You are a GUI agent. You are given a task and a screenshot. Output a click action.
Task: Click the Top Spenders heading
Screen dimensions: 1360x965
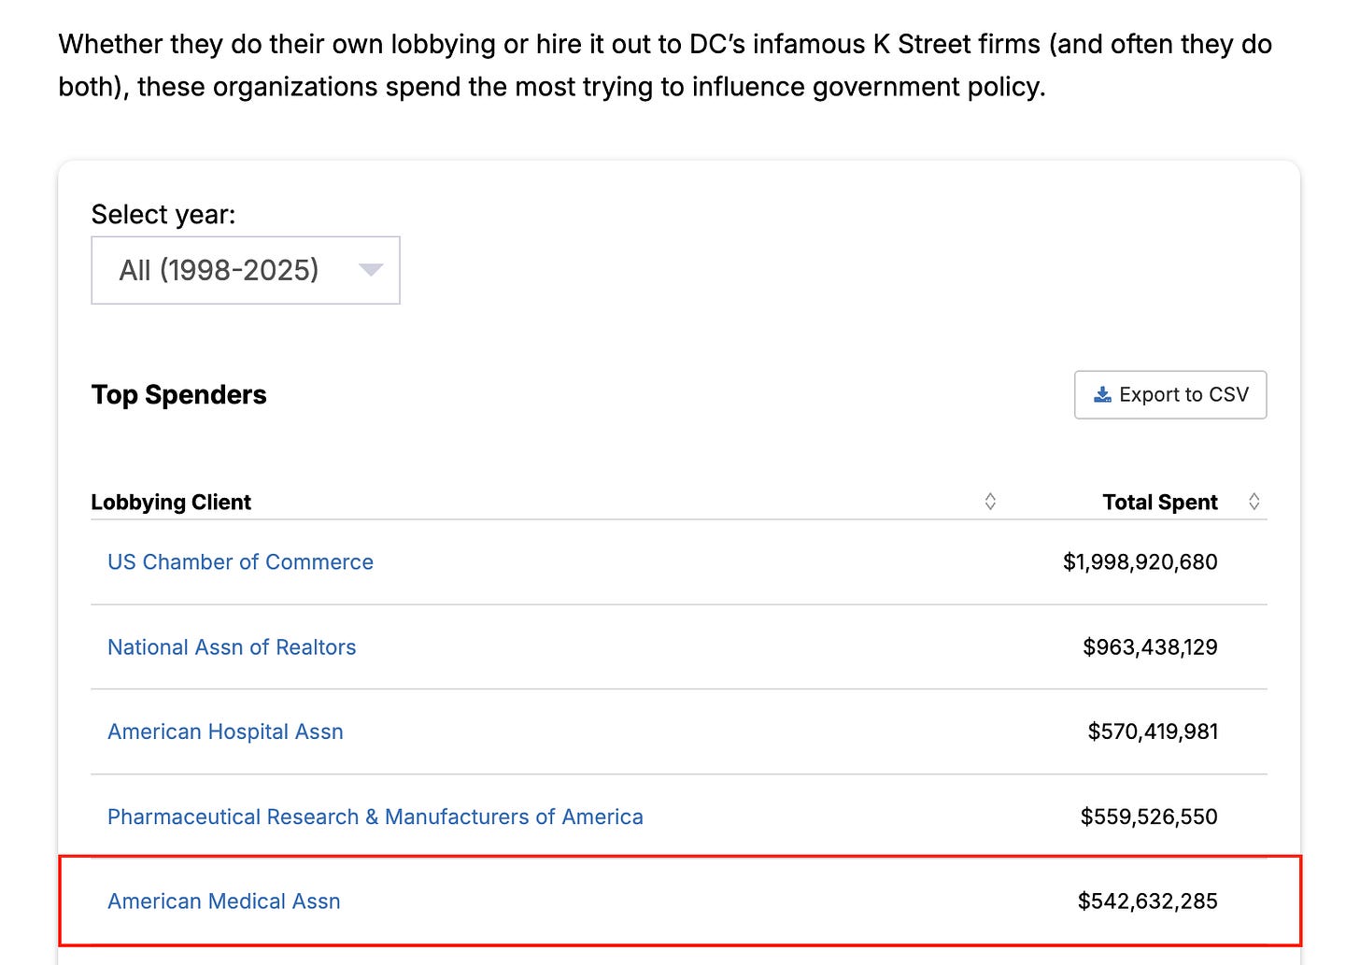click(x=178, y=395)
